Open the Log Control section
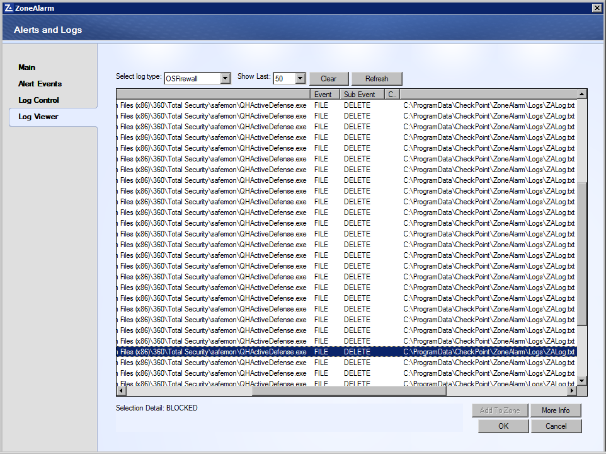Image resolution: width=606 pixels, height=454 pixels. (38, 100)
